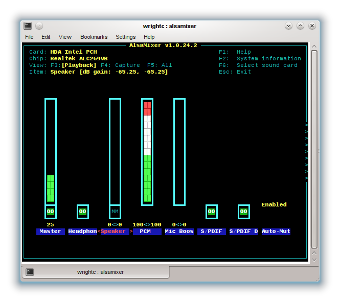Click the chip name Realtek ALC269VB

[x=79, y=59]
